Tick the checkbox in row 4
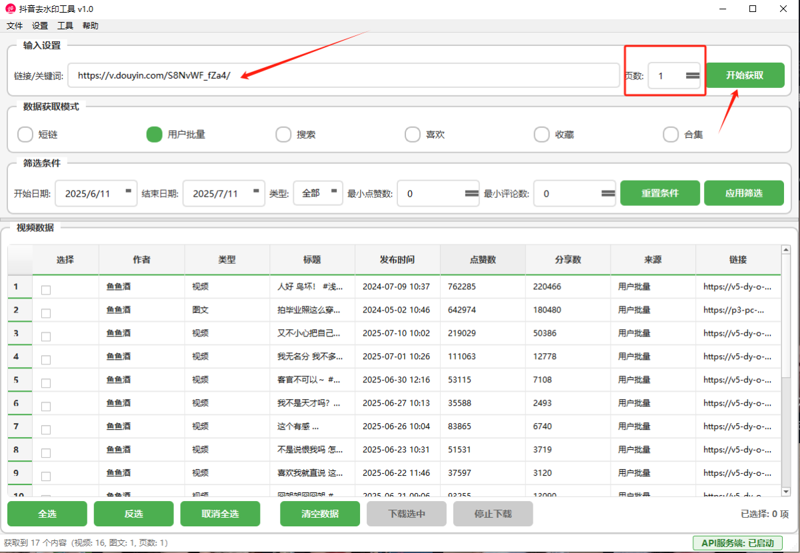This screenshot has height=553, width=800. coord(46,360)
